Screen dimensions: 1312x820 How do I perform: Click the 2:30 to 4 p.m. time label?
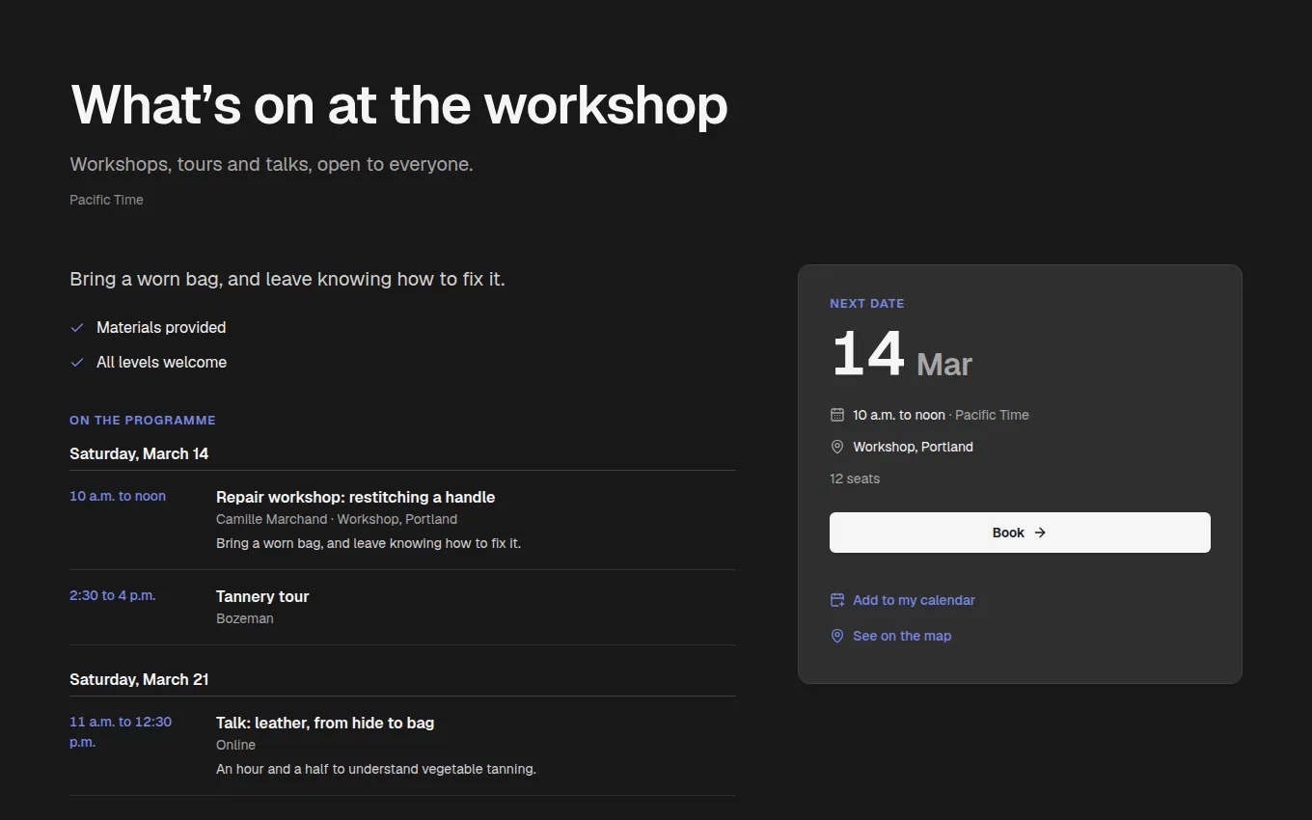pyautogui.click(x=112, y=595)
